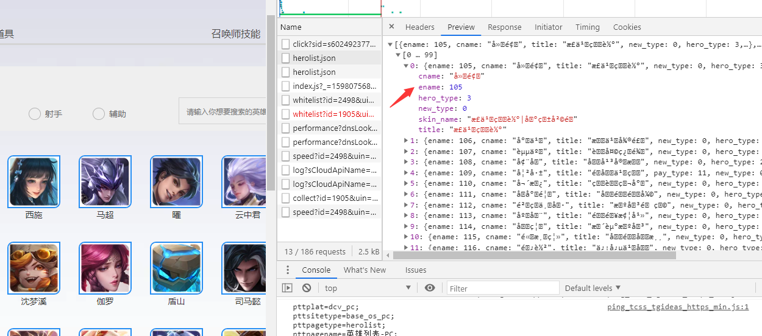
Task: Open the What's New drawer tab
Action: [365, 270]
